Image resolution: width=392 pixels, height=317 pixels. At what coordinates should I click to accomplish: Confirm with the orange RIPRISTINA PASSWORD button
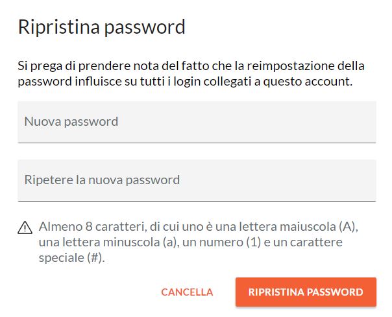tap(306, 292)
